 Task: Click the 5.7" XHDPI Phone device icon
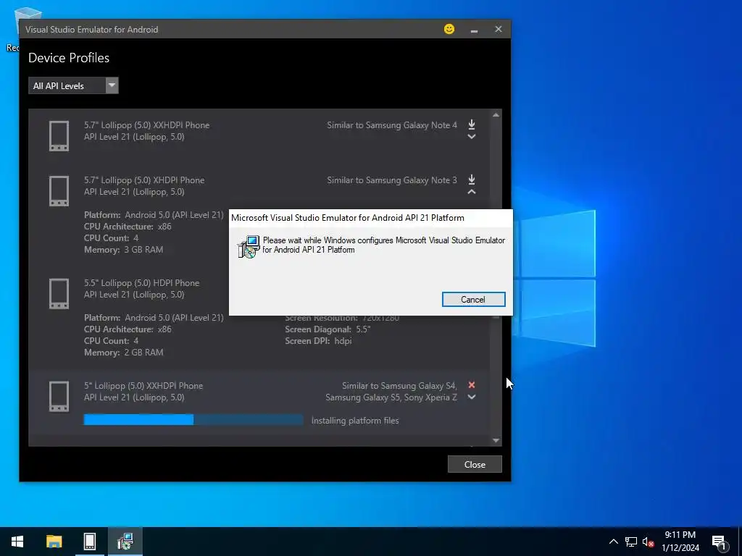coord(59,191)
